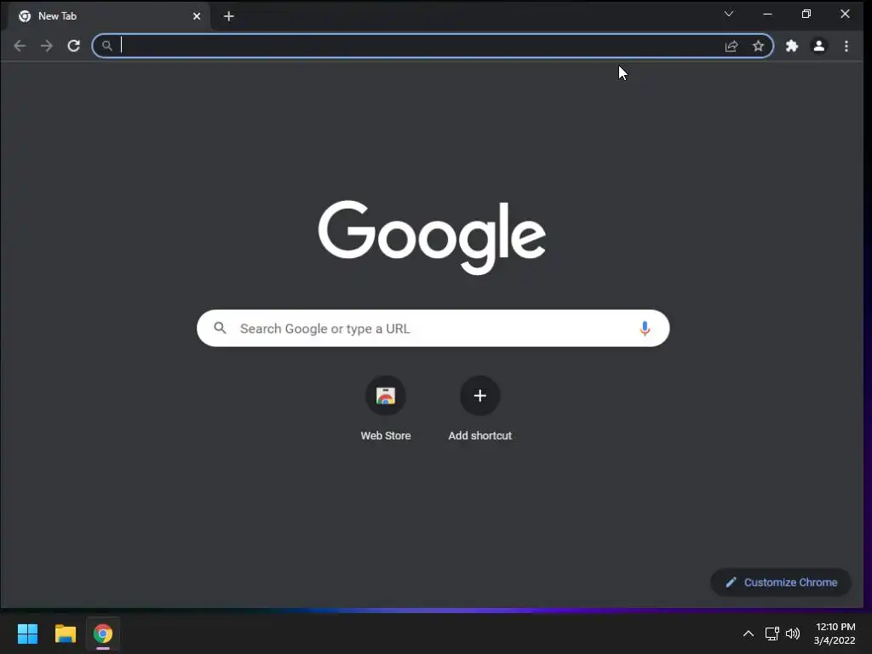872x654 pixels.
Task: Click the Customize Chrome button
Action: tap(781, 582)
